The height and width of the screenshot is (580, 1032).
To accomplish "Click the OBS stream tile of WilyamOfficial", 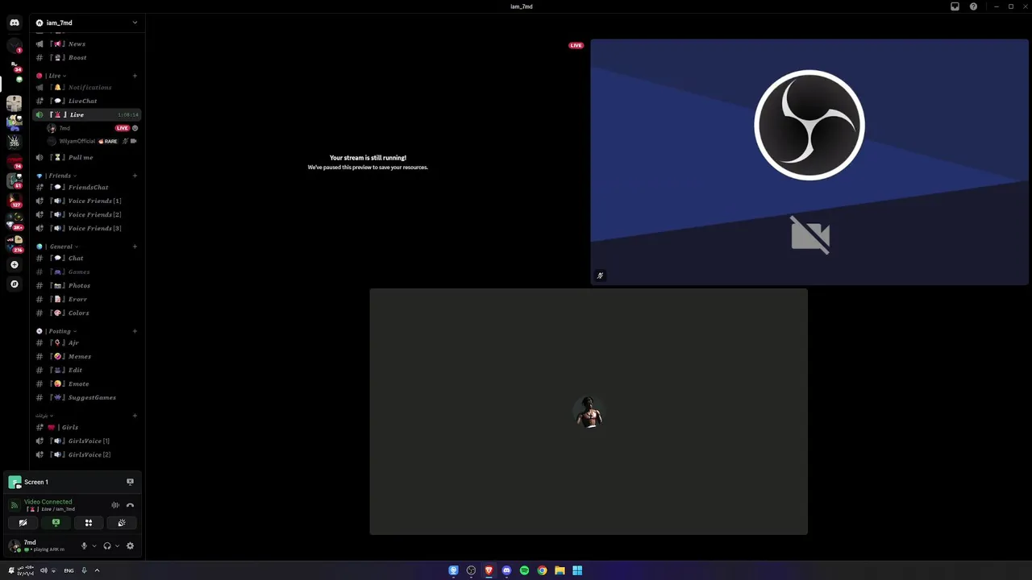I will pyautogui.click(x=809, y=162).
